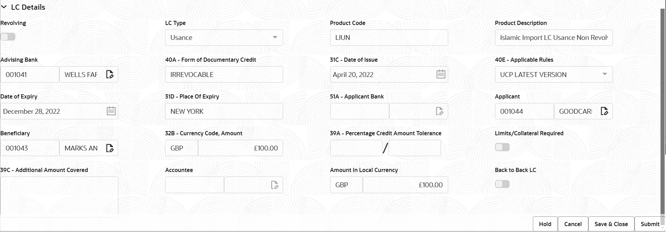Collapse the LC Details section

tap(5, 7)
